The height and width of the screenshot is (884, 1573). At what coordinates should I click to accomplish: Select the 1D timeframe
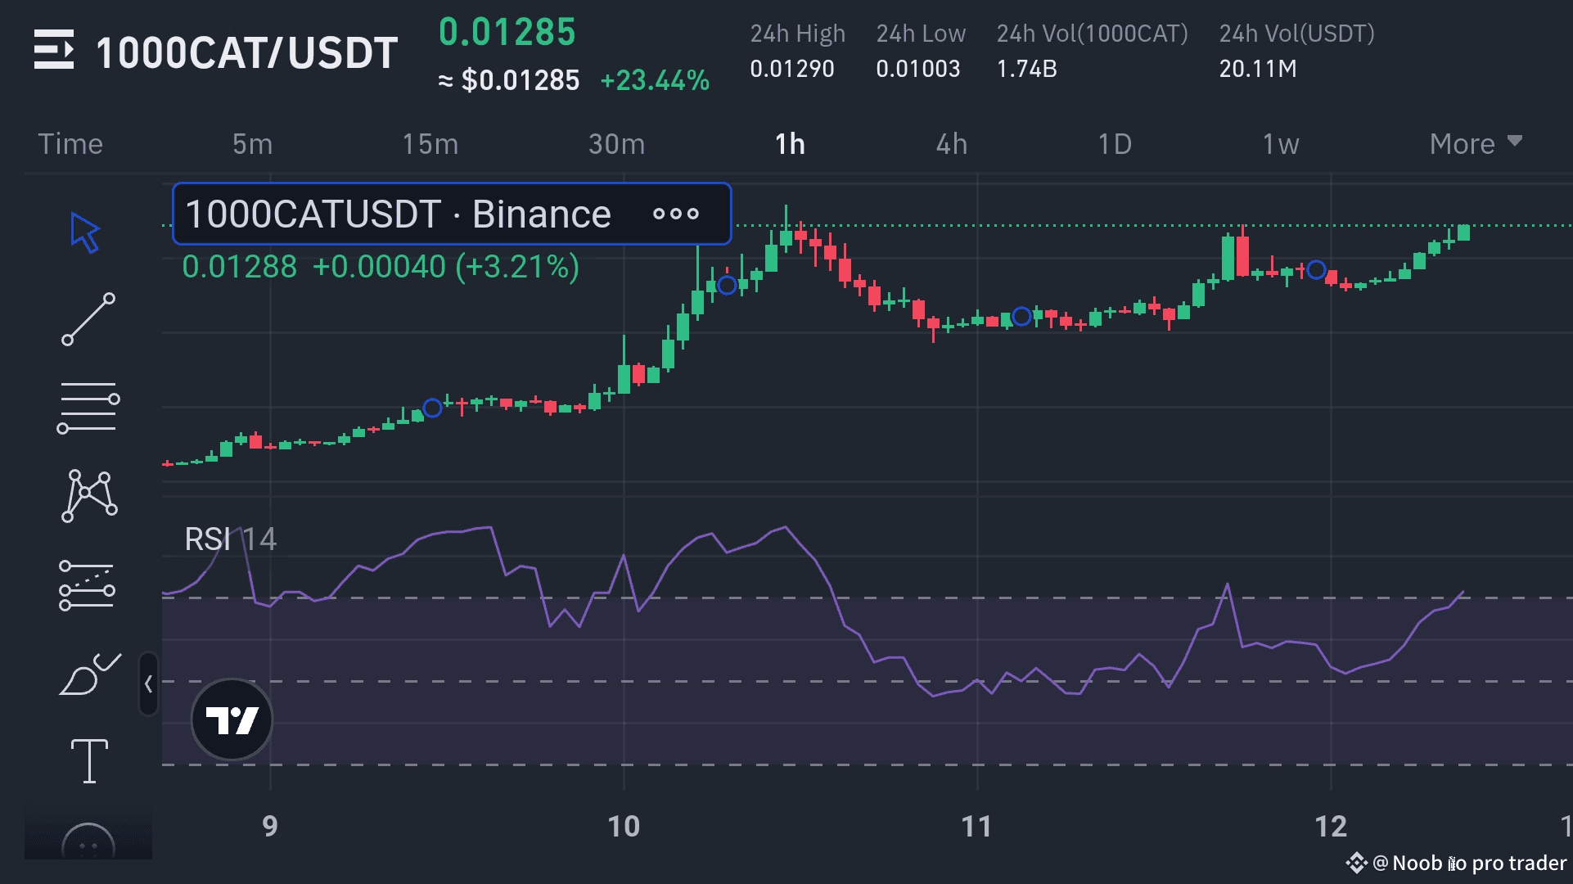click(1114, 144)
